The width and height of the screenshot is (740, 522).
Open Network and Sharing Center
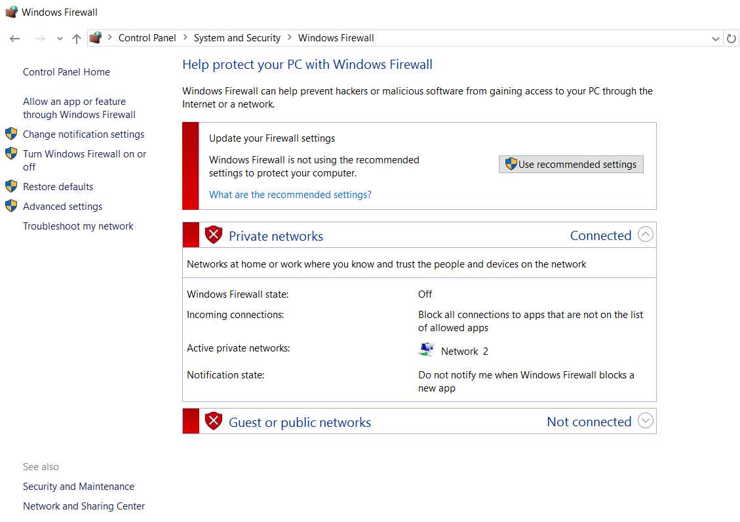pyautogui.click(x=84, y=506)
